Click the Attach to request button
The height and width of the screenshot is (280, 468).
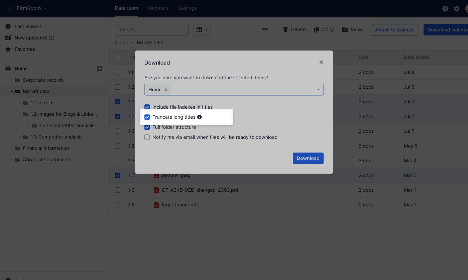[x=394, y=30]
